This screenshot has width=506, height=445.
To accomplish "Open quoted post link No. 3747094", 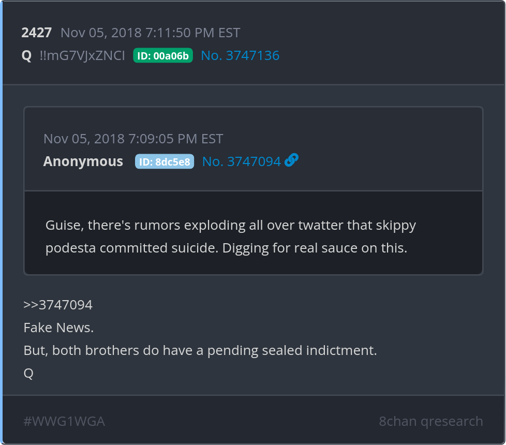I will [x=241, y=161].
